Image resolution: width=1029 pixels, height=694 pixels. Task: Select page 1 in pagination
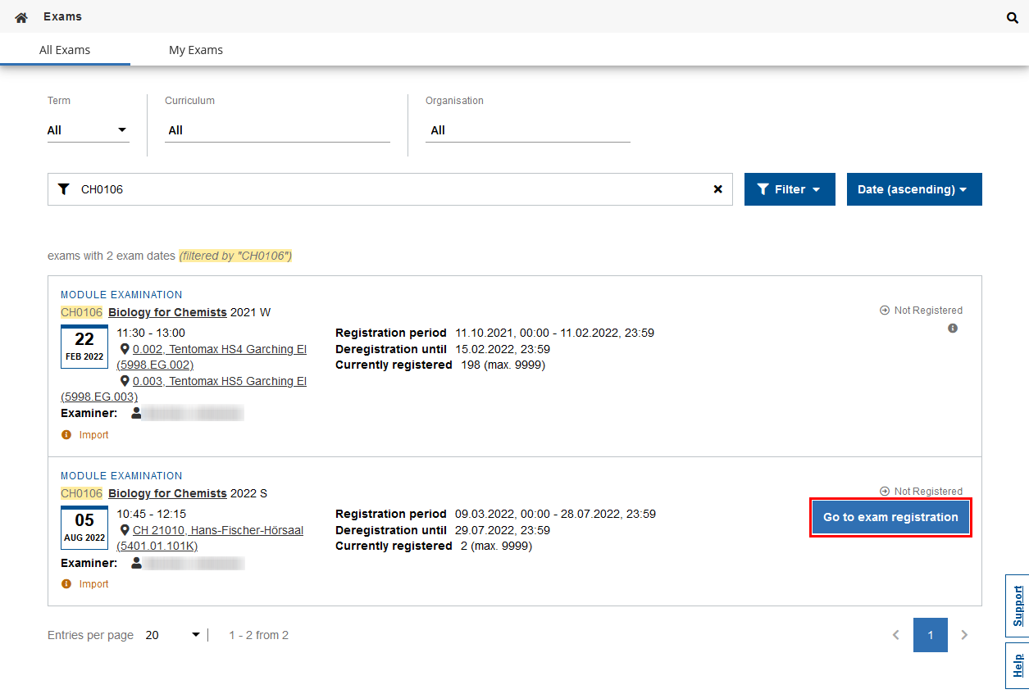coord(930,635)
